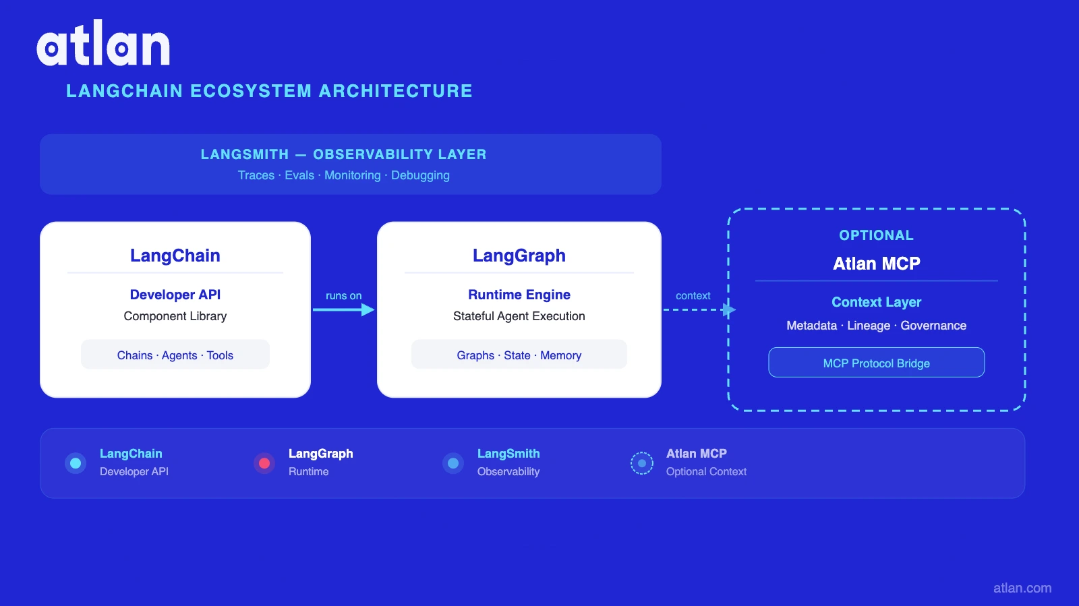Click the LangSmith — Observability Layer heading
The height and width of the screenshot is (606, 1079).
(344, 154)
